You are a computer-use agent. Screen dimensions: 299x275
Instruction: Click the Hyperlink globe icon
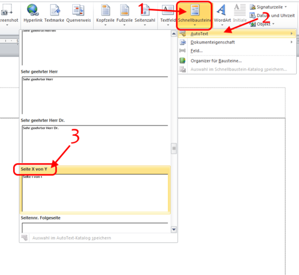coord(33,10)
